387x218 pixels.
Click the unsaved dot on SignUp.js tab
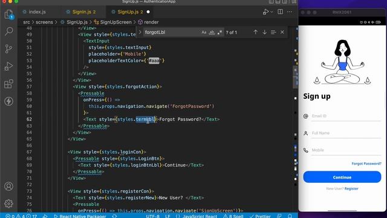148,12
